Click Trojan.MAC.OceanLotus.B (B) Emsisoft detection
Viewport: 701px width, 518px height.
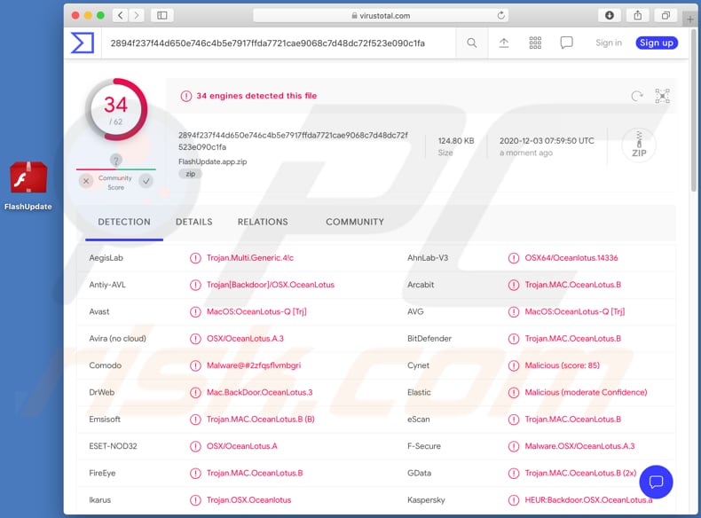[x=260, y=419]
